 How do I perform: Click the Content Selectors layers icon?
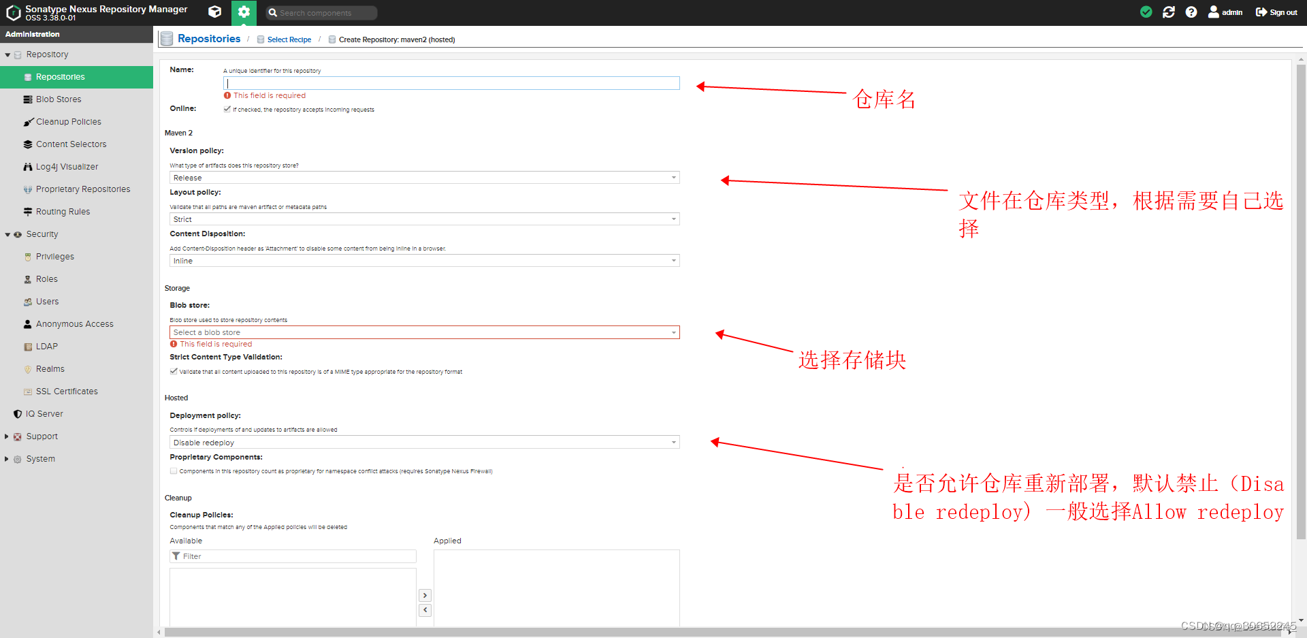(28, 144)
